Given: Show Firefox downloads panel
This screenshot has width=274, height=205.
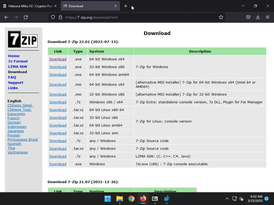Looking at the screenshot, I should tap(258, 17).
